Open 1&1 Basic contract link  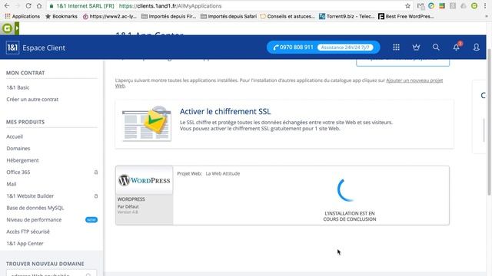pos(18,87)
